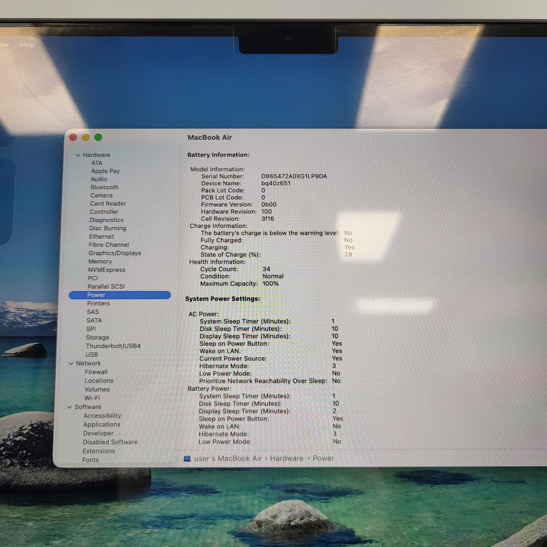Click the Cycle Count value 34

pos(266,269)
